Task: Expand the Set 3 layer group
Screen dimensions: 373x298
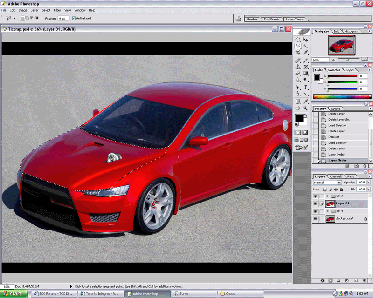Action: click(328, 196)
